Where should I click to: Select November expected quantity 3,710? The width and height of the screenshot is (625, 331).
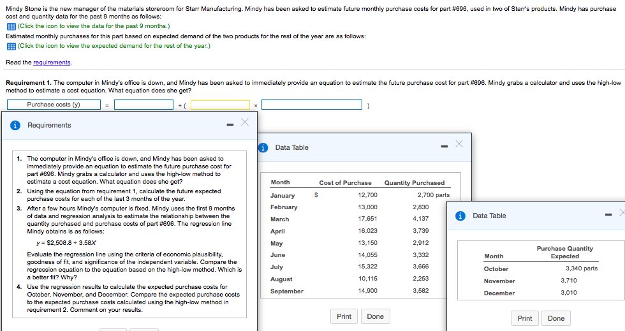[569, 281]
